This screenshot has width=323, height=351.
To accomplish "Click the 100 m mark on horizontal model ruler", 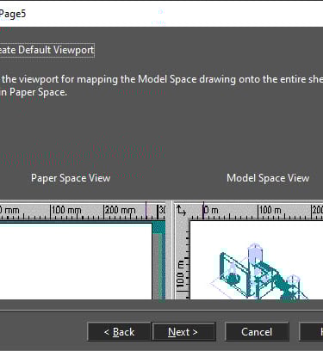I will click(x=270, y=210).
